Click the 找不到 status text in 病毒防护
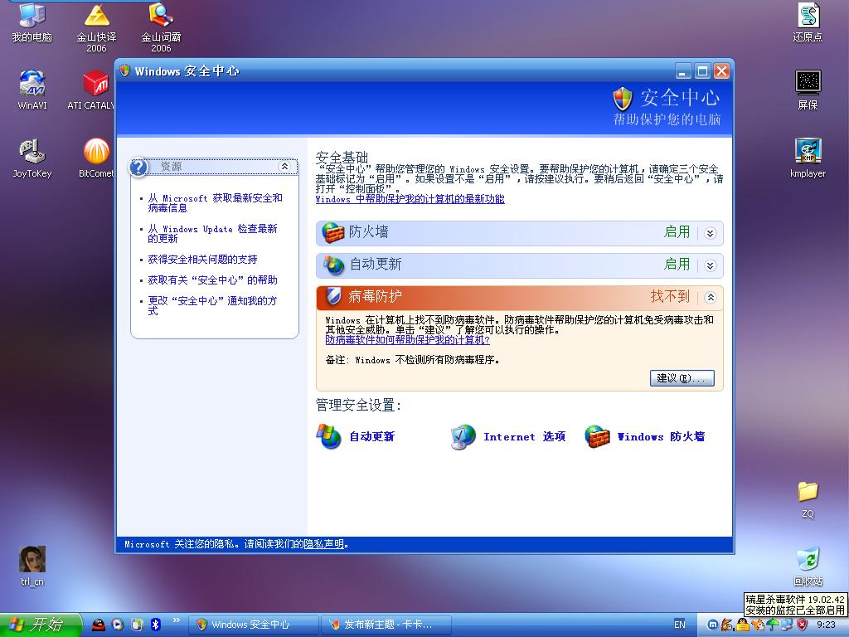This screenshot has width=849, height=637. click(x=670, y=296)
